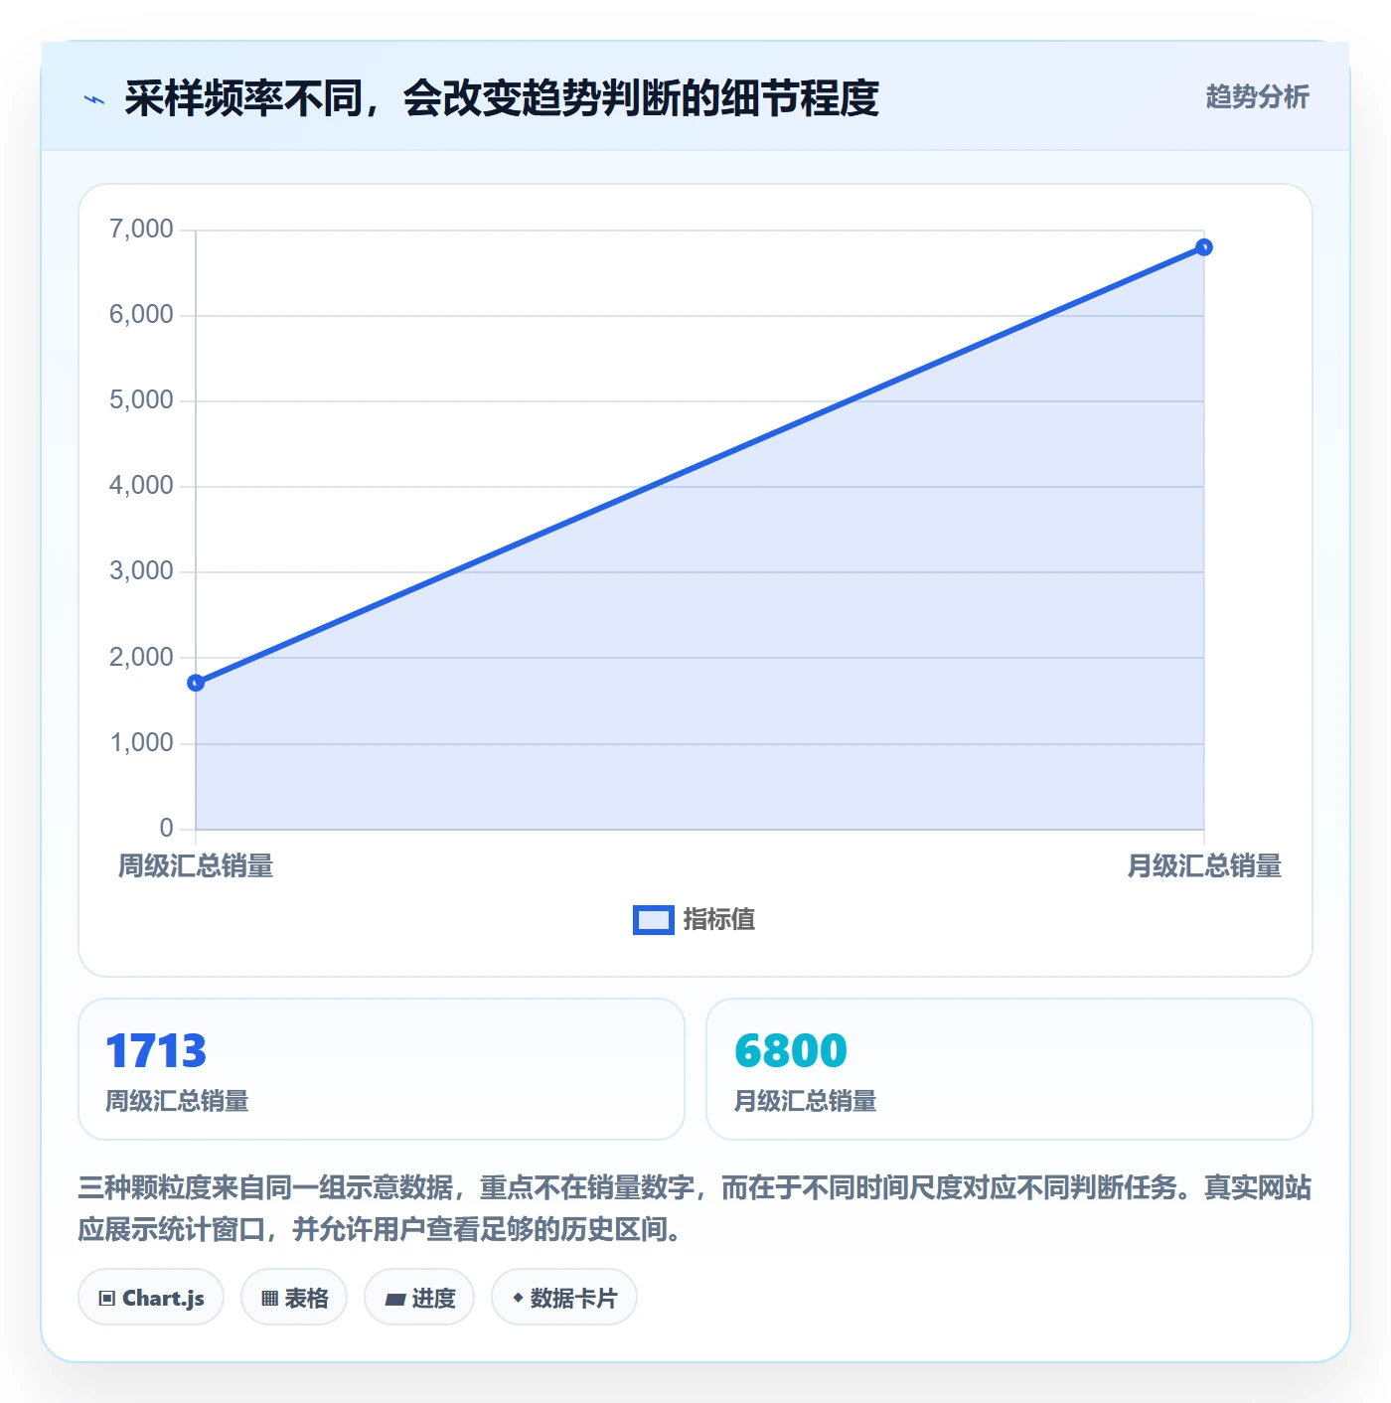Click the 1,000 y-axis label
This screenshot has width=1391, height=1403.
[141, 743]
